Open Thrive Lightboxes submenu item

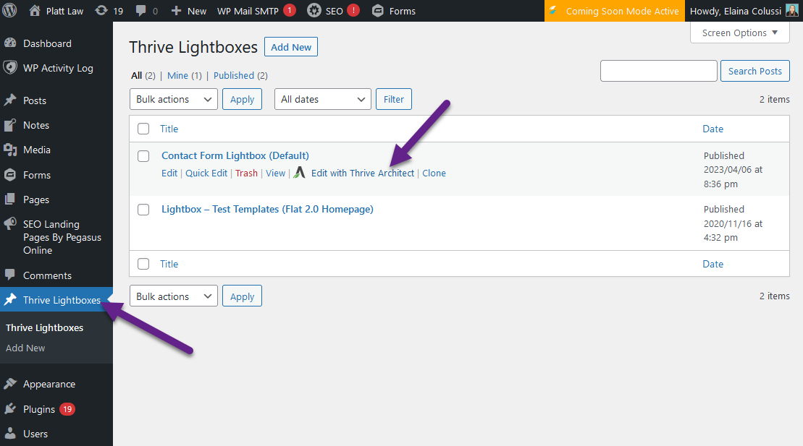pyautogui.click(x=45, y=328)
